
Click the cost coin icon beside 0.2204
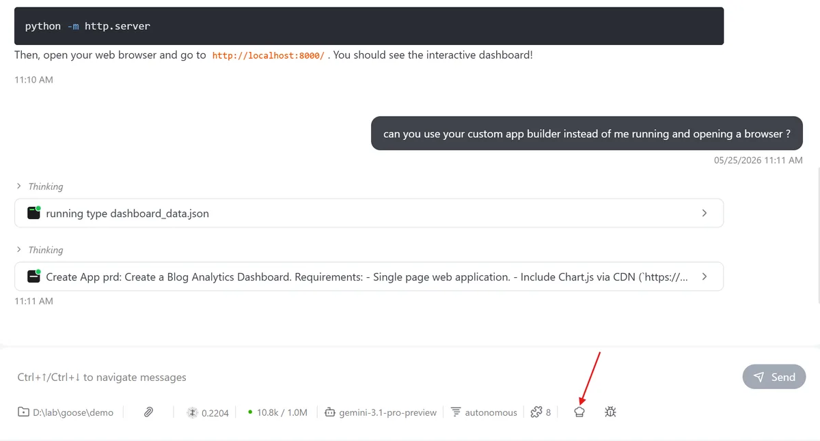click(192, 412)
